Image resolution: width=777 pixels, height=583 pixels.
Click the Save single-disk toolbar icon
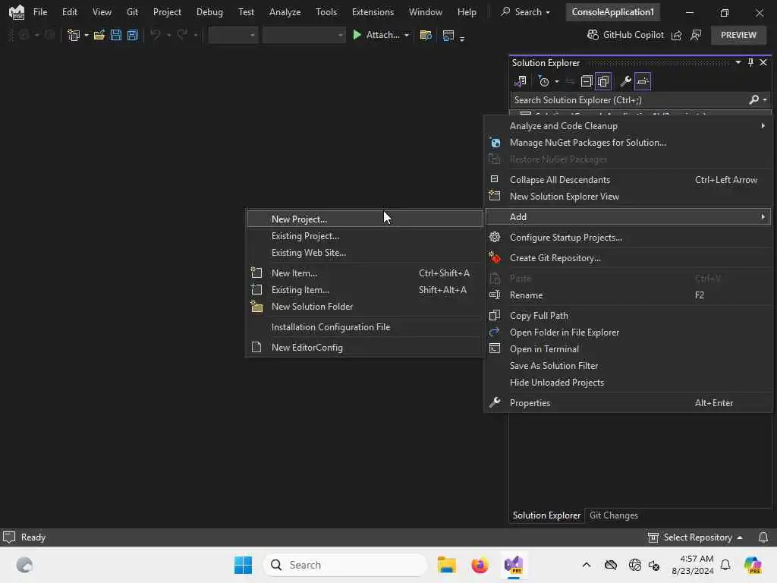point(116,35)
